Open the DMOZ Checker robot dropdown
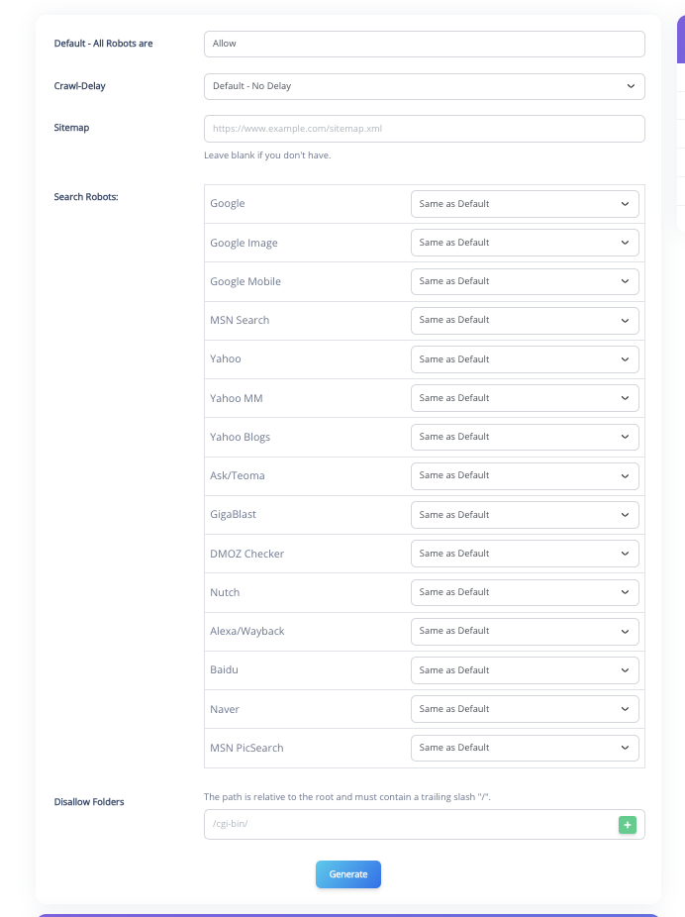The image size is (685, 917). point(525,554)
